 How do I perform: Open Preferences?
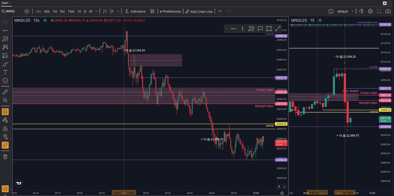(x=170, y=11)
